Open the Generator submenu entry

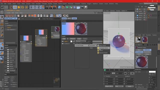pyautogui.click(x=93, y=45)
